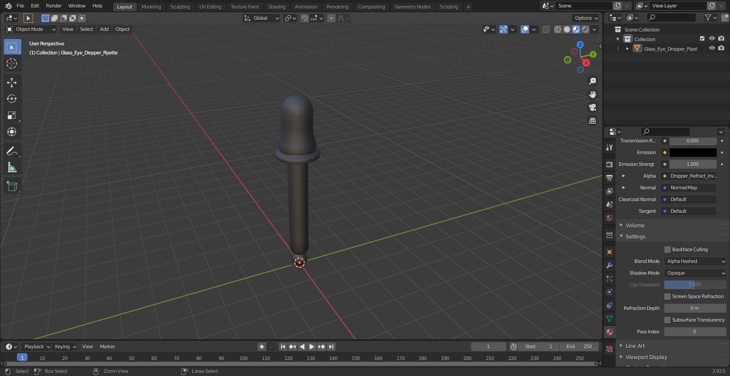Switch to the Modeling workspace tab
Image resolution: width=730 pixels, height=376 pixels.
pos(151,6)
